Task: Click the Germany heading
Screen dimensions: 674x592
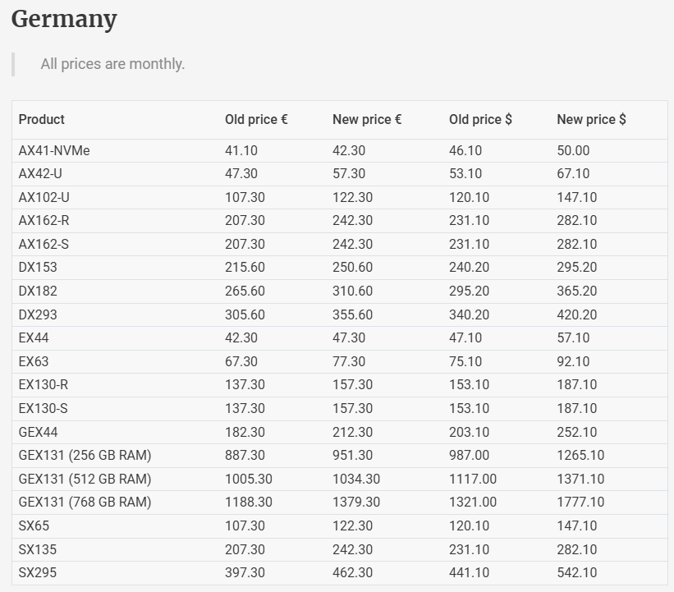Action: (64, 20)
